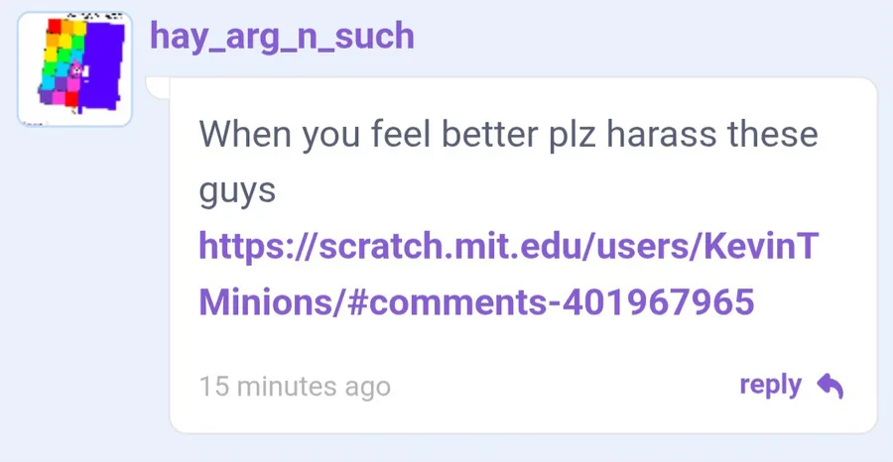
Task: Click the solid purple block in the avatar
Action: click(103, 67)
